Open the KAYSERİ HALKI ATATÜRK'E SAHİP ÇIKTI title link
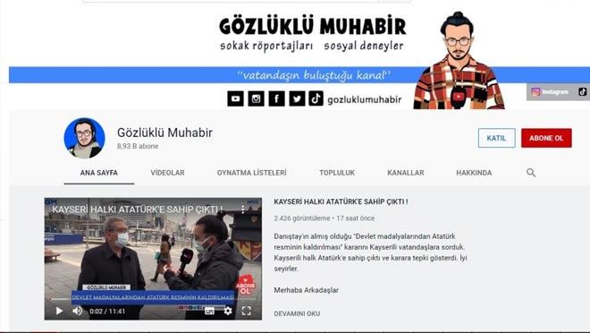The height and width of the screenshot is (333, 590). point(341,202)
